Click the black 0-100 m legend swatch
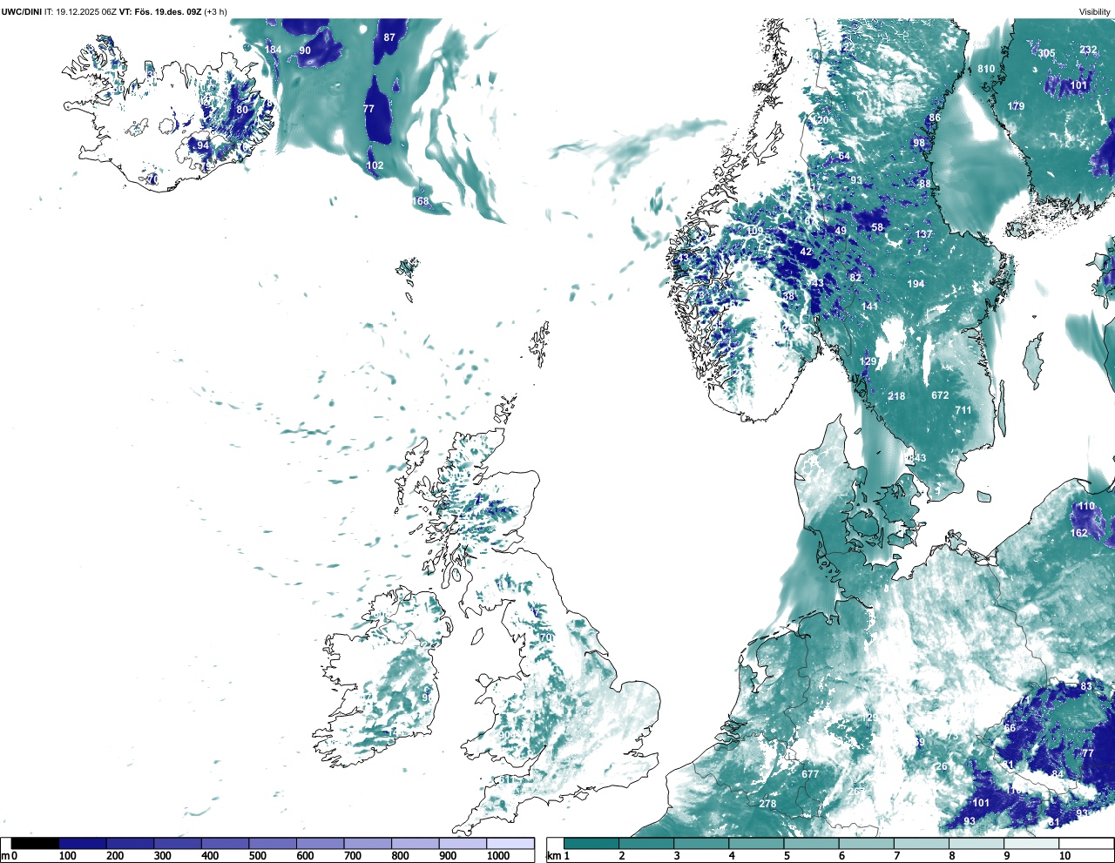The height and width of the screenshot is (863, 1115). (x=35, y=843)
